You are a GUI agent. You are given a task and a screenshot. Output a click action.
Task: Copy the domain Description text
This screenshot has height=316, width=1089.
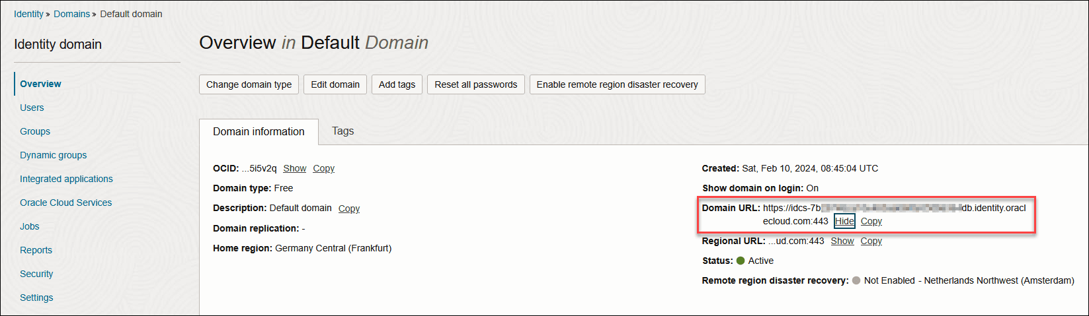click(348, 208)
